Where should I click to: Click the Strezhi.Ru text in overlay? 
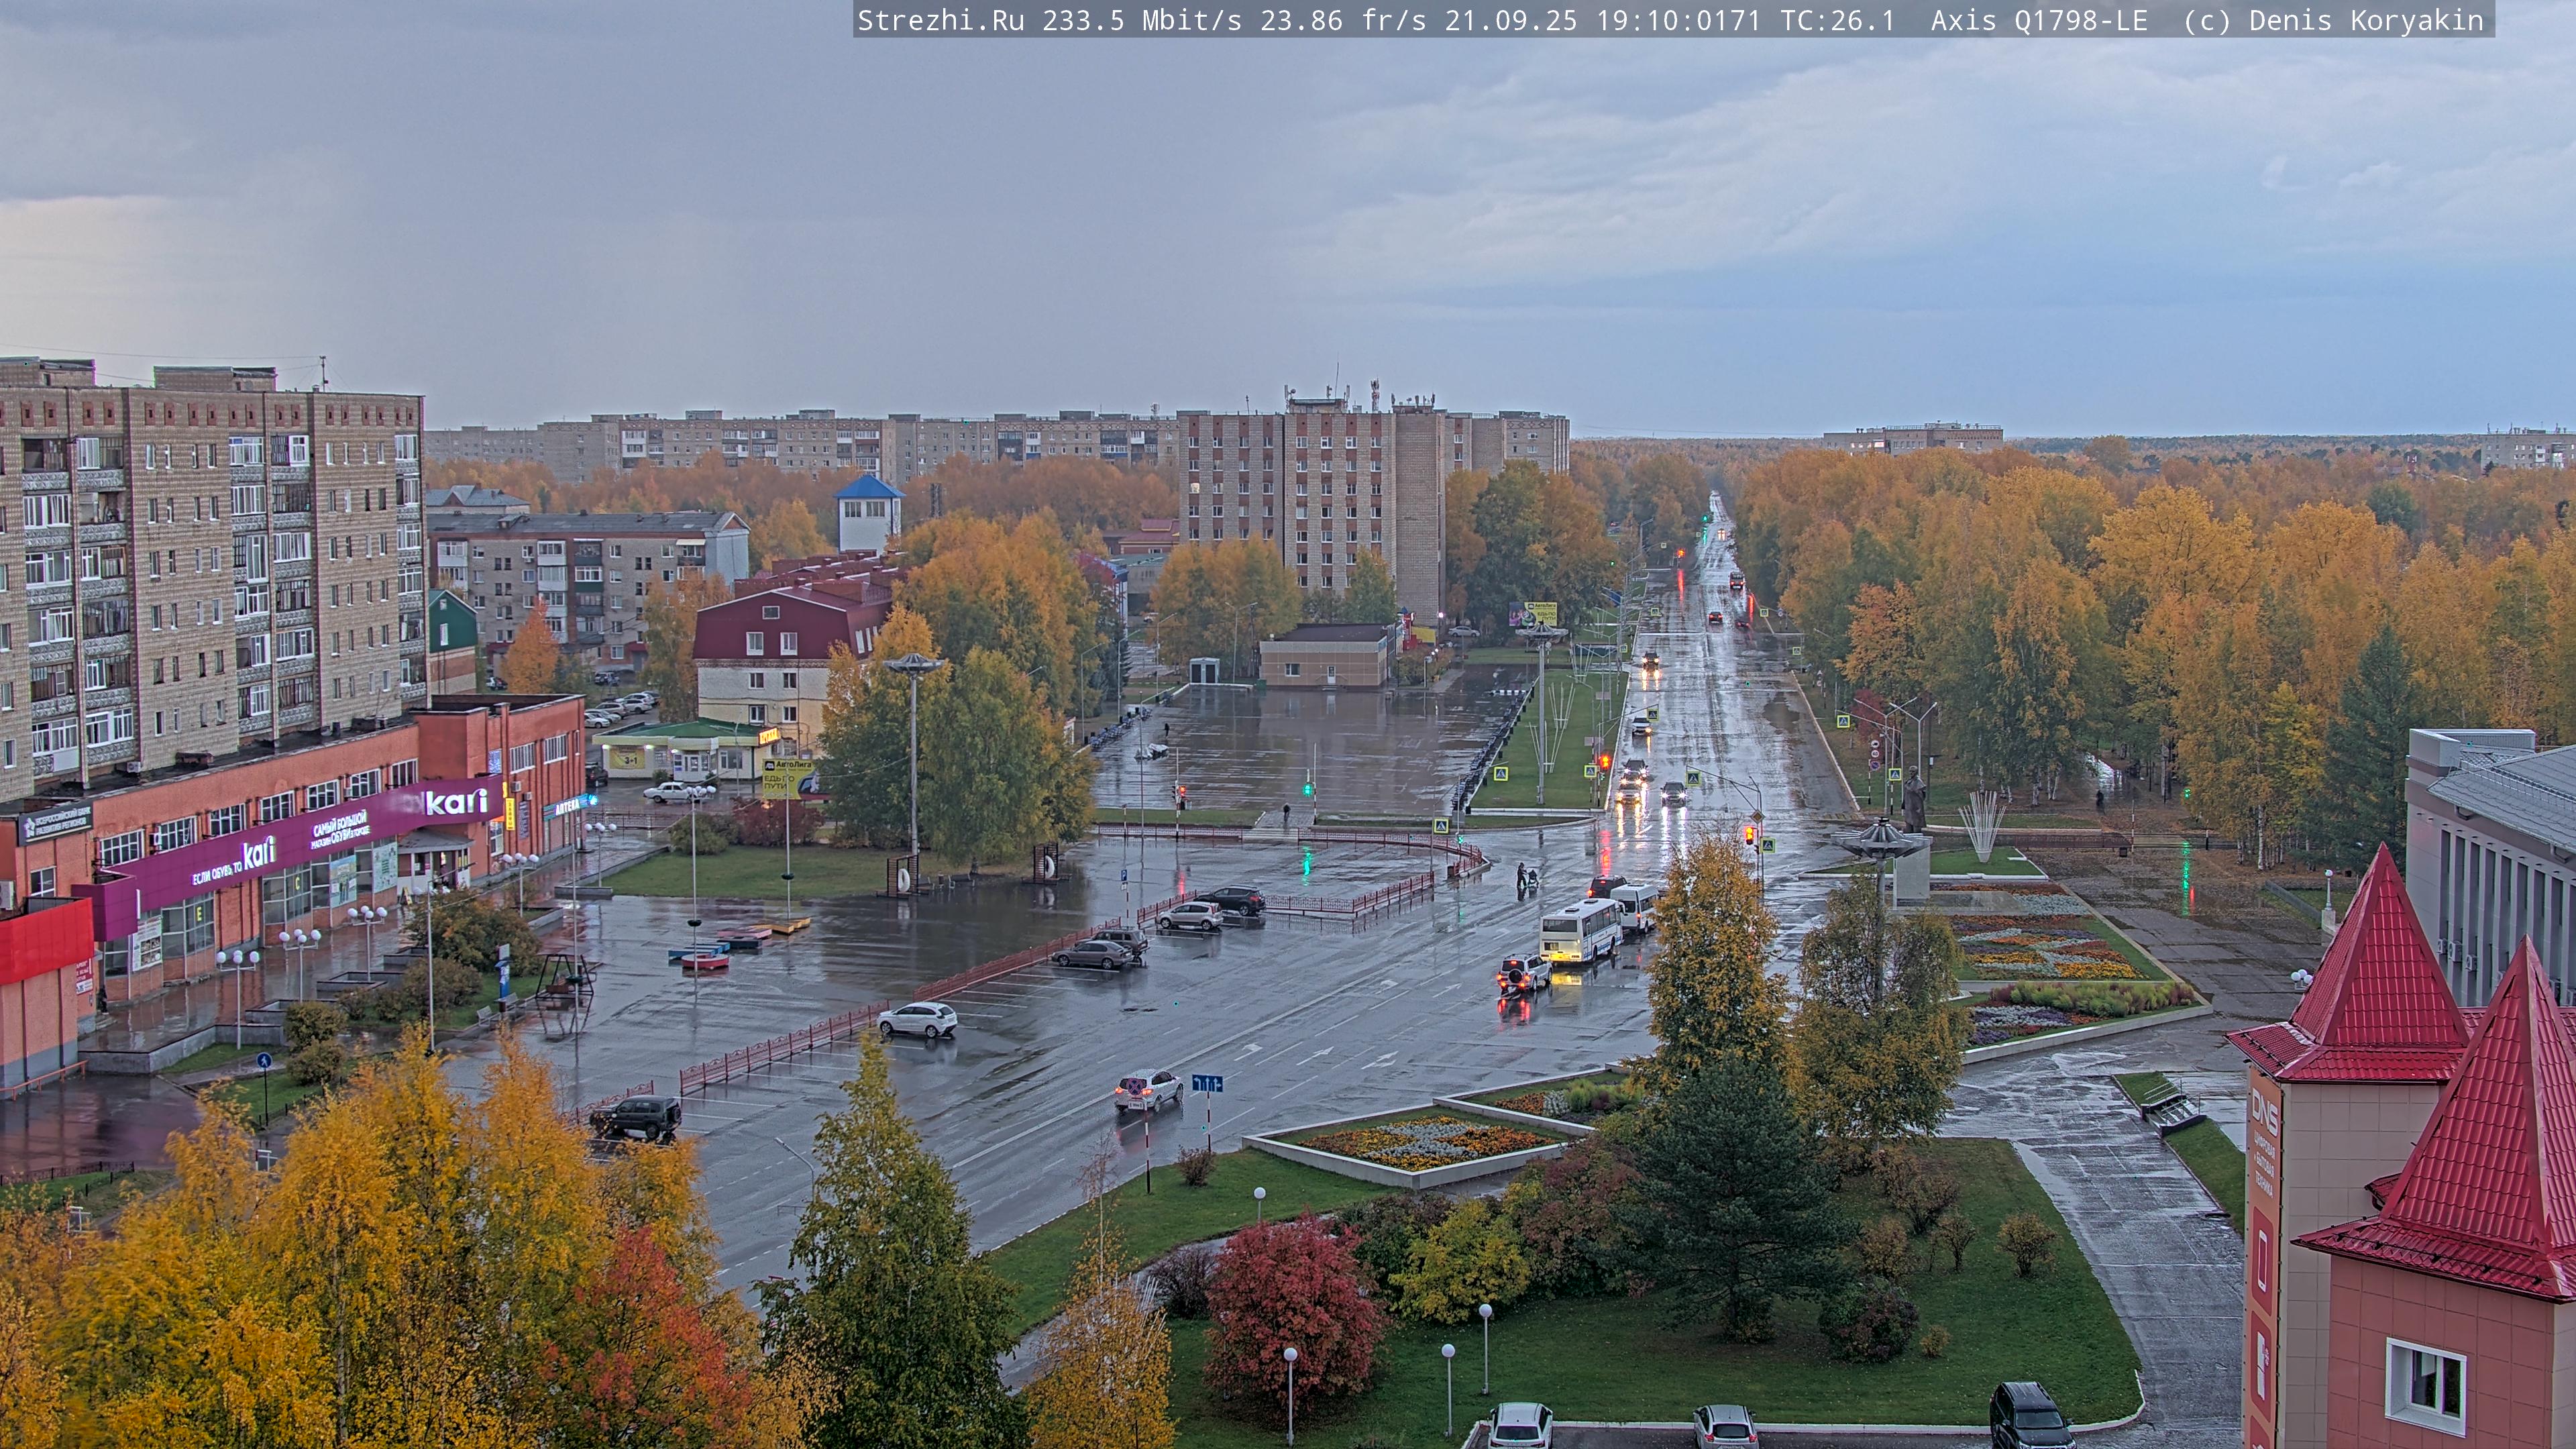click(x=940, y=20)
